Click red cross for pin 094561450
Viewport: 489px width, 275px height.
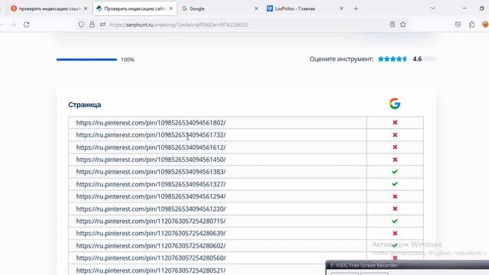click(x=395, y=160)
